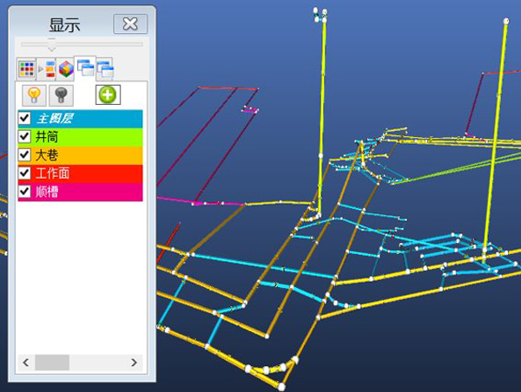The height and width of the screenshot is (392, 521).
Task: Toggle the 工作面 layer checkbox
Action: [24, 173]
